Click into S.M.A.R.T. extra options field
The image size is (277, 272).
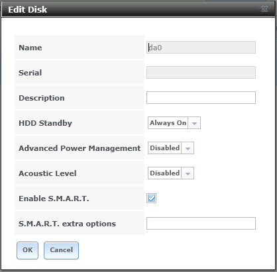[x=201, y=224]
